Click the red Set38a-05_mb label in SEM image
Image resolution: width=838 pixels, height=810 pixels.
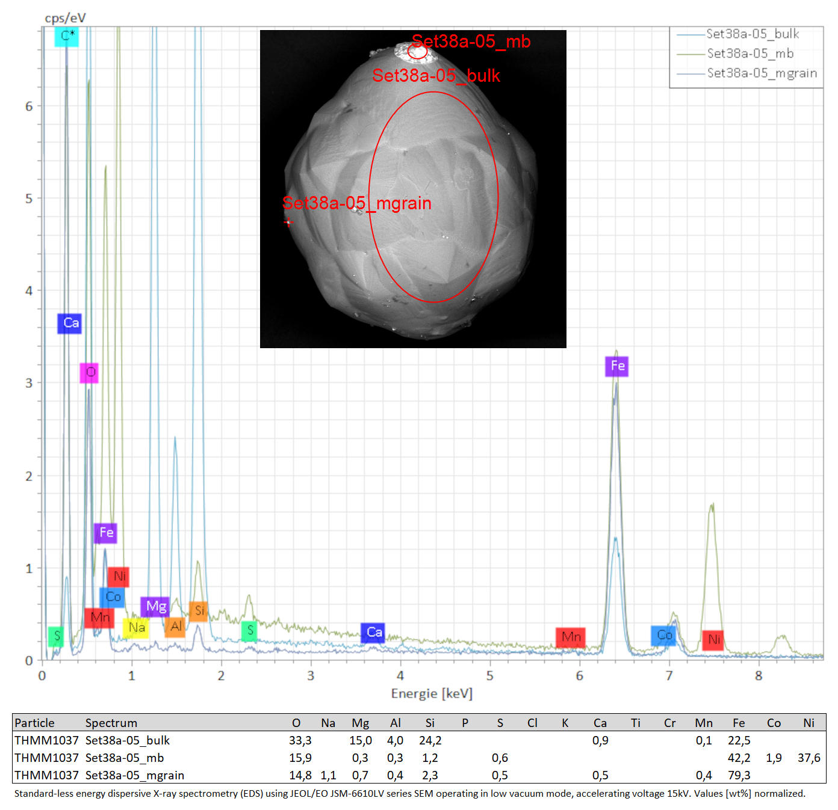coord(471,41)
